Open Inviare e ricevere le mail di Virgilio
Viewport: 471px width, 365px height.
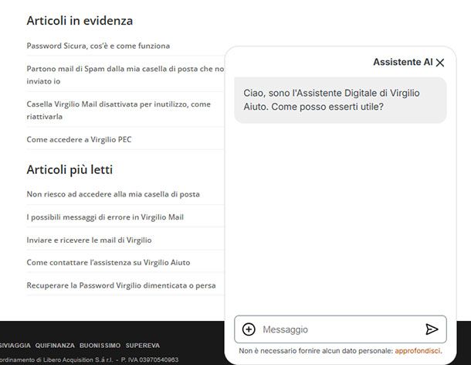pyautogui.click(x=90, y=240)
